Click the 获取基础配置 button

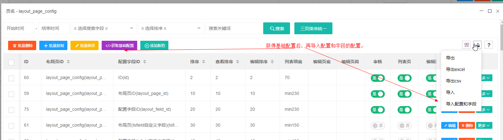coord(120,45)
